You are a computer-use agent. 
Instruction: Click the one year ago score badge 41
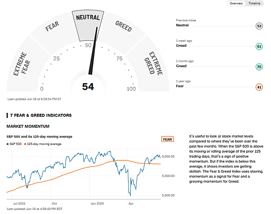pyautogui.click(x=259, y=87)
